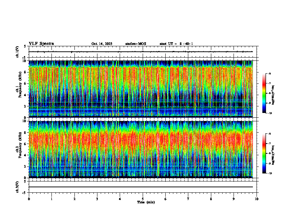Click the ch.2 spectrogram color scale bar
Screen dimensions: 289x223
pyautogui.click(x=264, y=153)
